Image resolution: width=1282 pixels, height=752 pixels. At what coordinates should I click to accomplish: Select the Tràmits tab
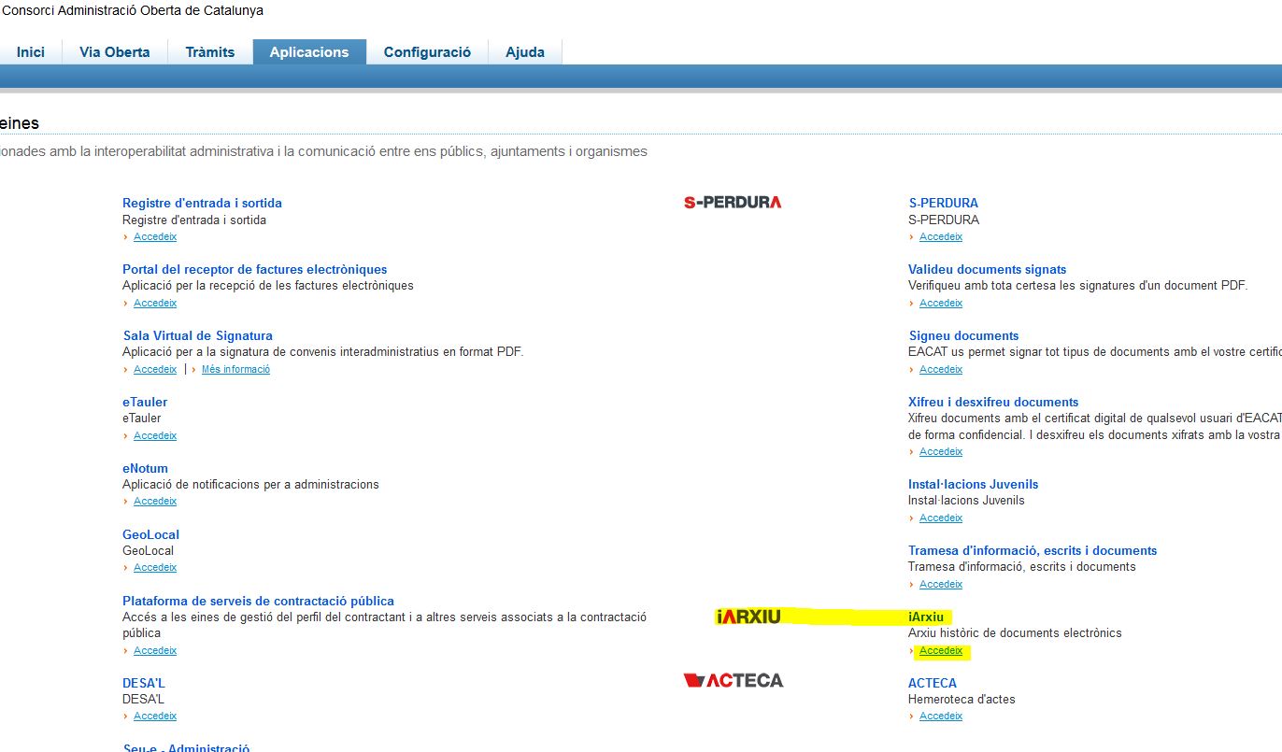click(210, 52)
